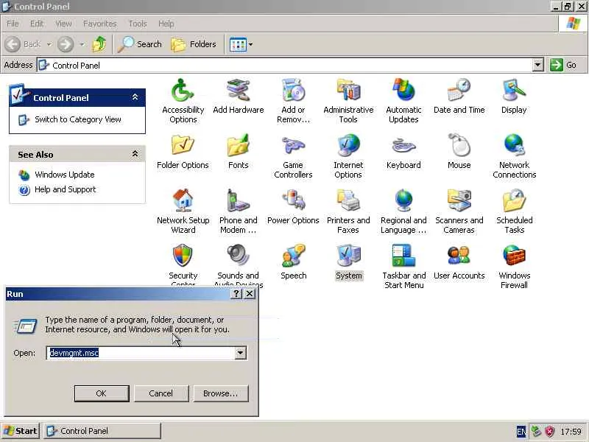Open Keyboard settings icon

click(x=403, y=146)
